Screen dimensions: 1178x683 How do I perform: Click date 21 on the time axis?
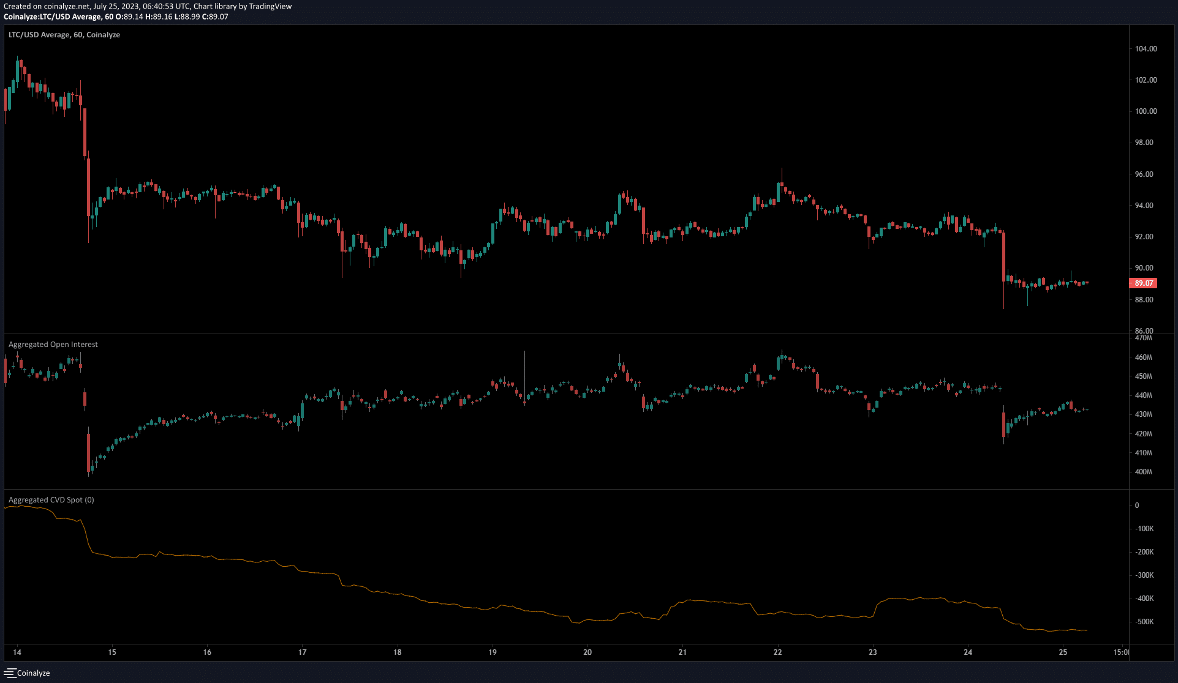(682, 652)
